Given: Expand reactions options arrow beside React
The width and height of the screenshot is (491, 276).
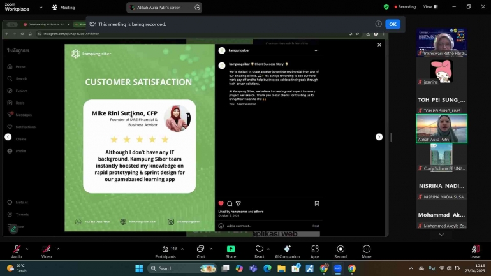Looking at the screenshot, I should (268, 249).
